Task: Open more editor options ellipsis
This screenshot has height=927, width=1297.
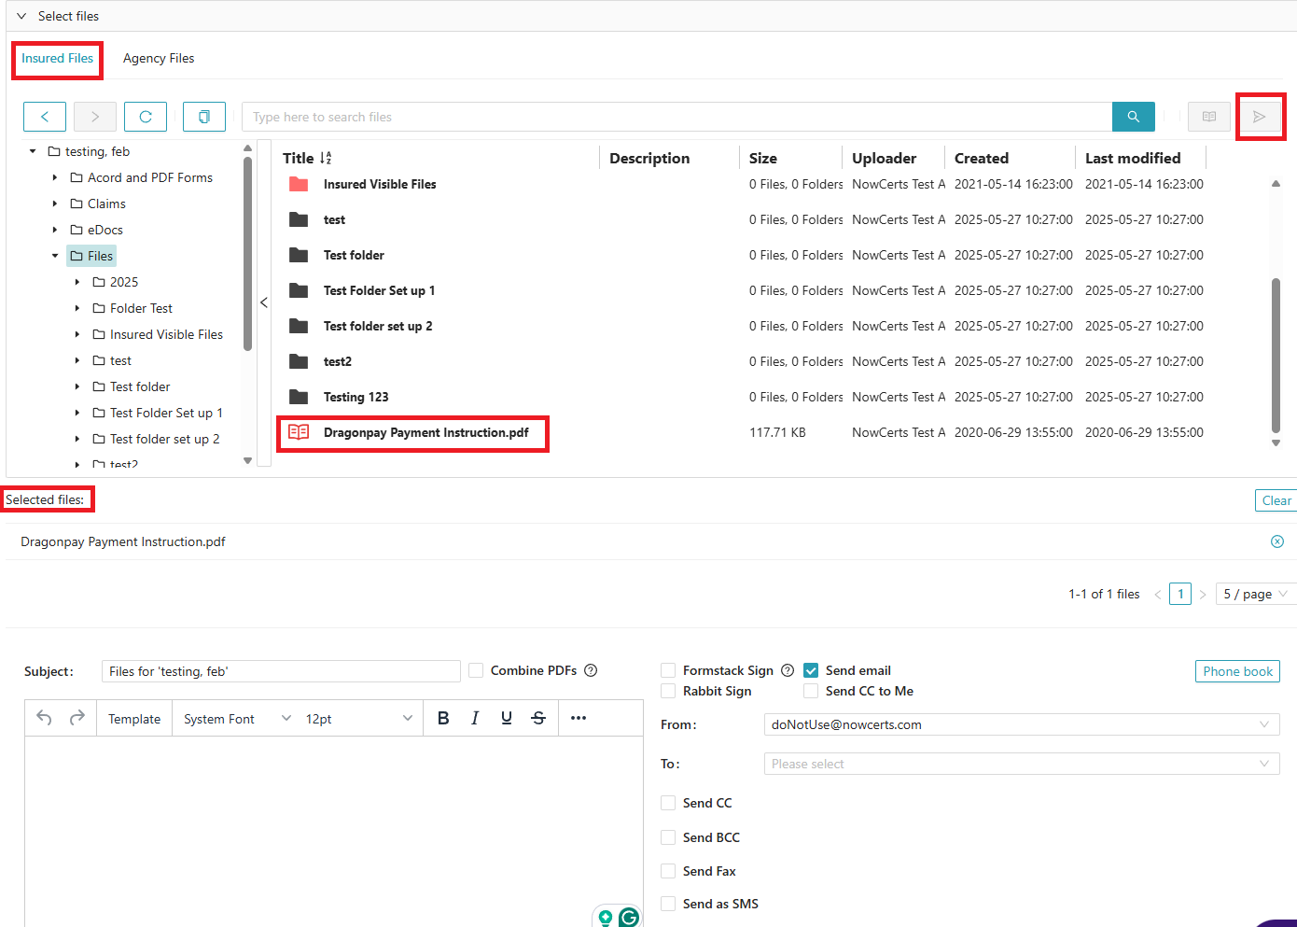Action: coord(579,718)
